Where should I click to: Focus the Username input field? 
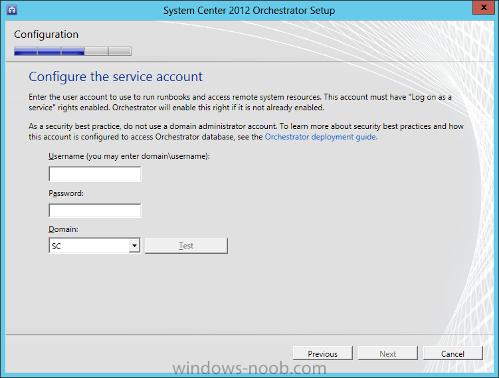[95, 174]
